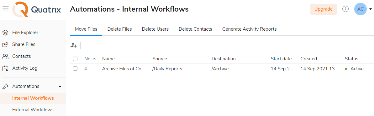The height and width of the screenshot is (116, 374).
Task: Open the Generate Activity Reports tab
Action: [250, 29]
